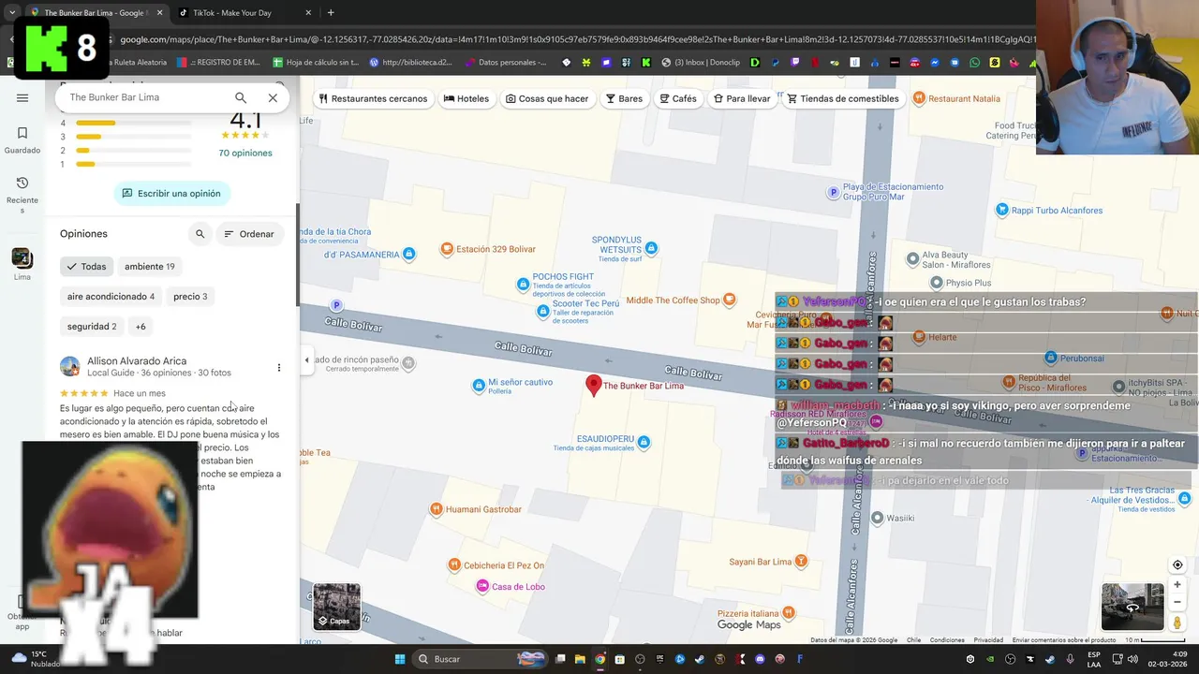Click Allison Alvarado Arica's avatar photo
The image size is (1199, 674).
click(x=69, y=366)
